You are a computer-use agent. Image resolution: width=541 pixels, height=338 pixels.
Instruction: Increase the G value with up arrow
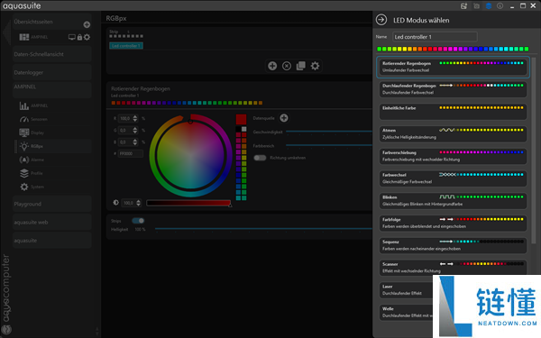tap(135, 128)
